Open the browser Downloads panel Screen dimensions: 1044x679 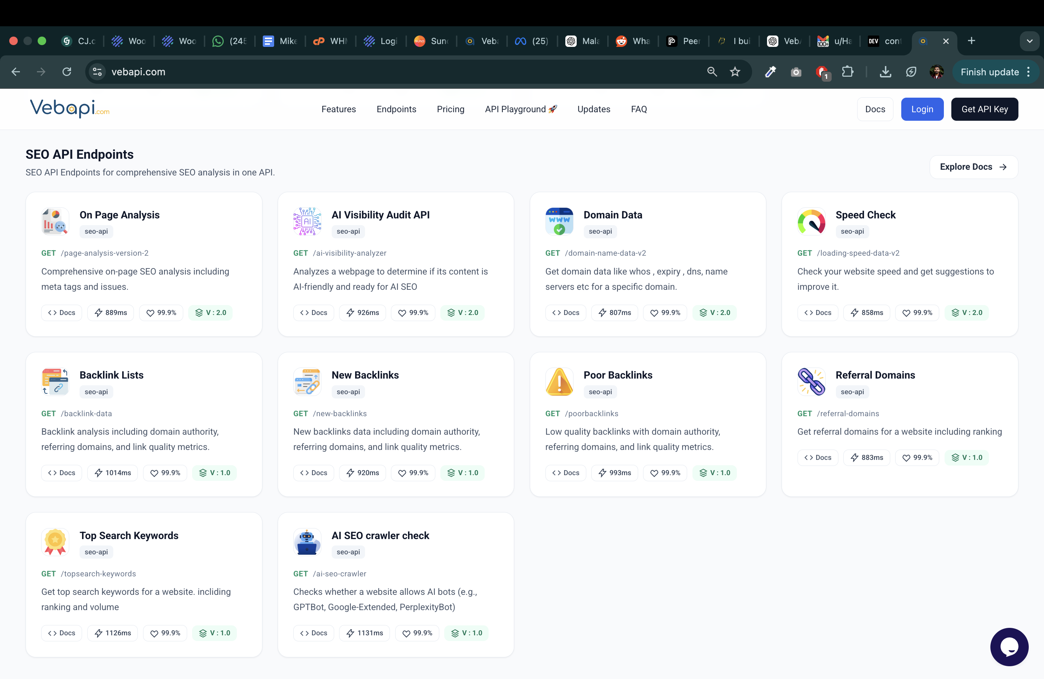click(885, 72)
